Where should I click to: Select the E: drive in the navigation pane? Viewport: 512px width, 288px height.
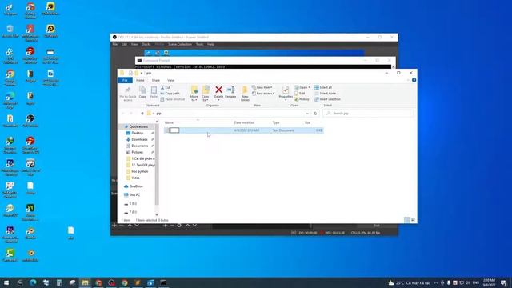(x=133, y=203)
